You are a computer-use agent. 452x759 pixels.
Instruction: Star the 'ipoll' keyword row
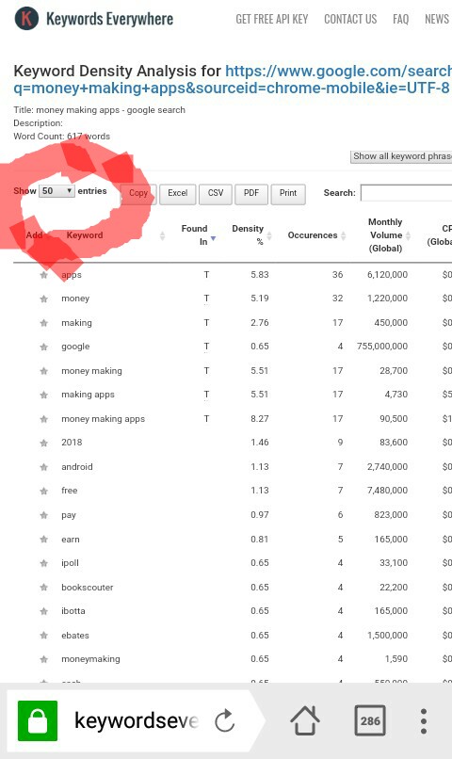pos(44,563)
